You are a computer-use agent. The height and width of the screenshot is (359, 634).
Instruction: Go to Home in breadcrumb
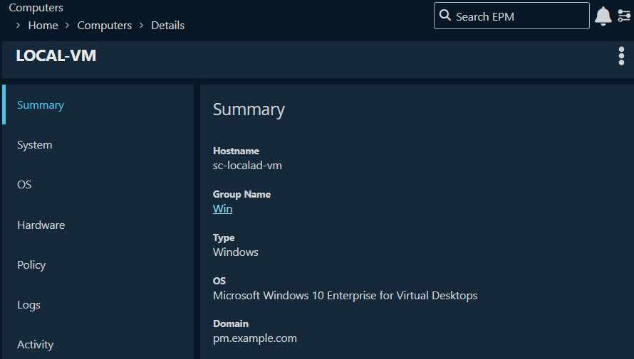[x=43, y=26]
